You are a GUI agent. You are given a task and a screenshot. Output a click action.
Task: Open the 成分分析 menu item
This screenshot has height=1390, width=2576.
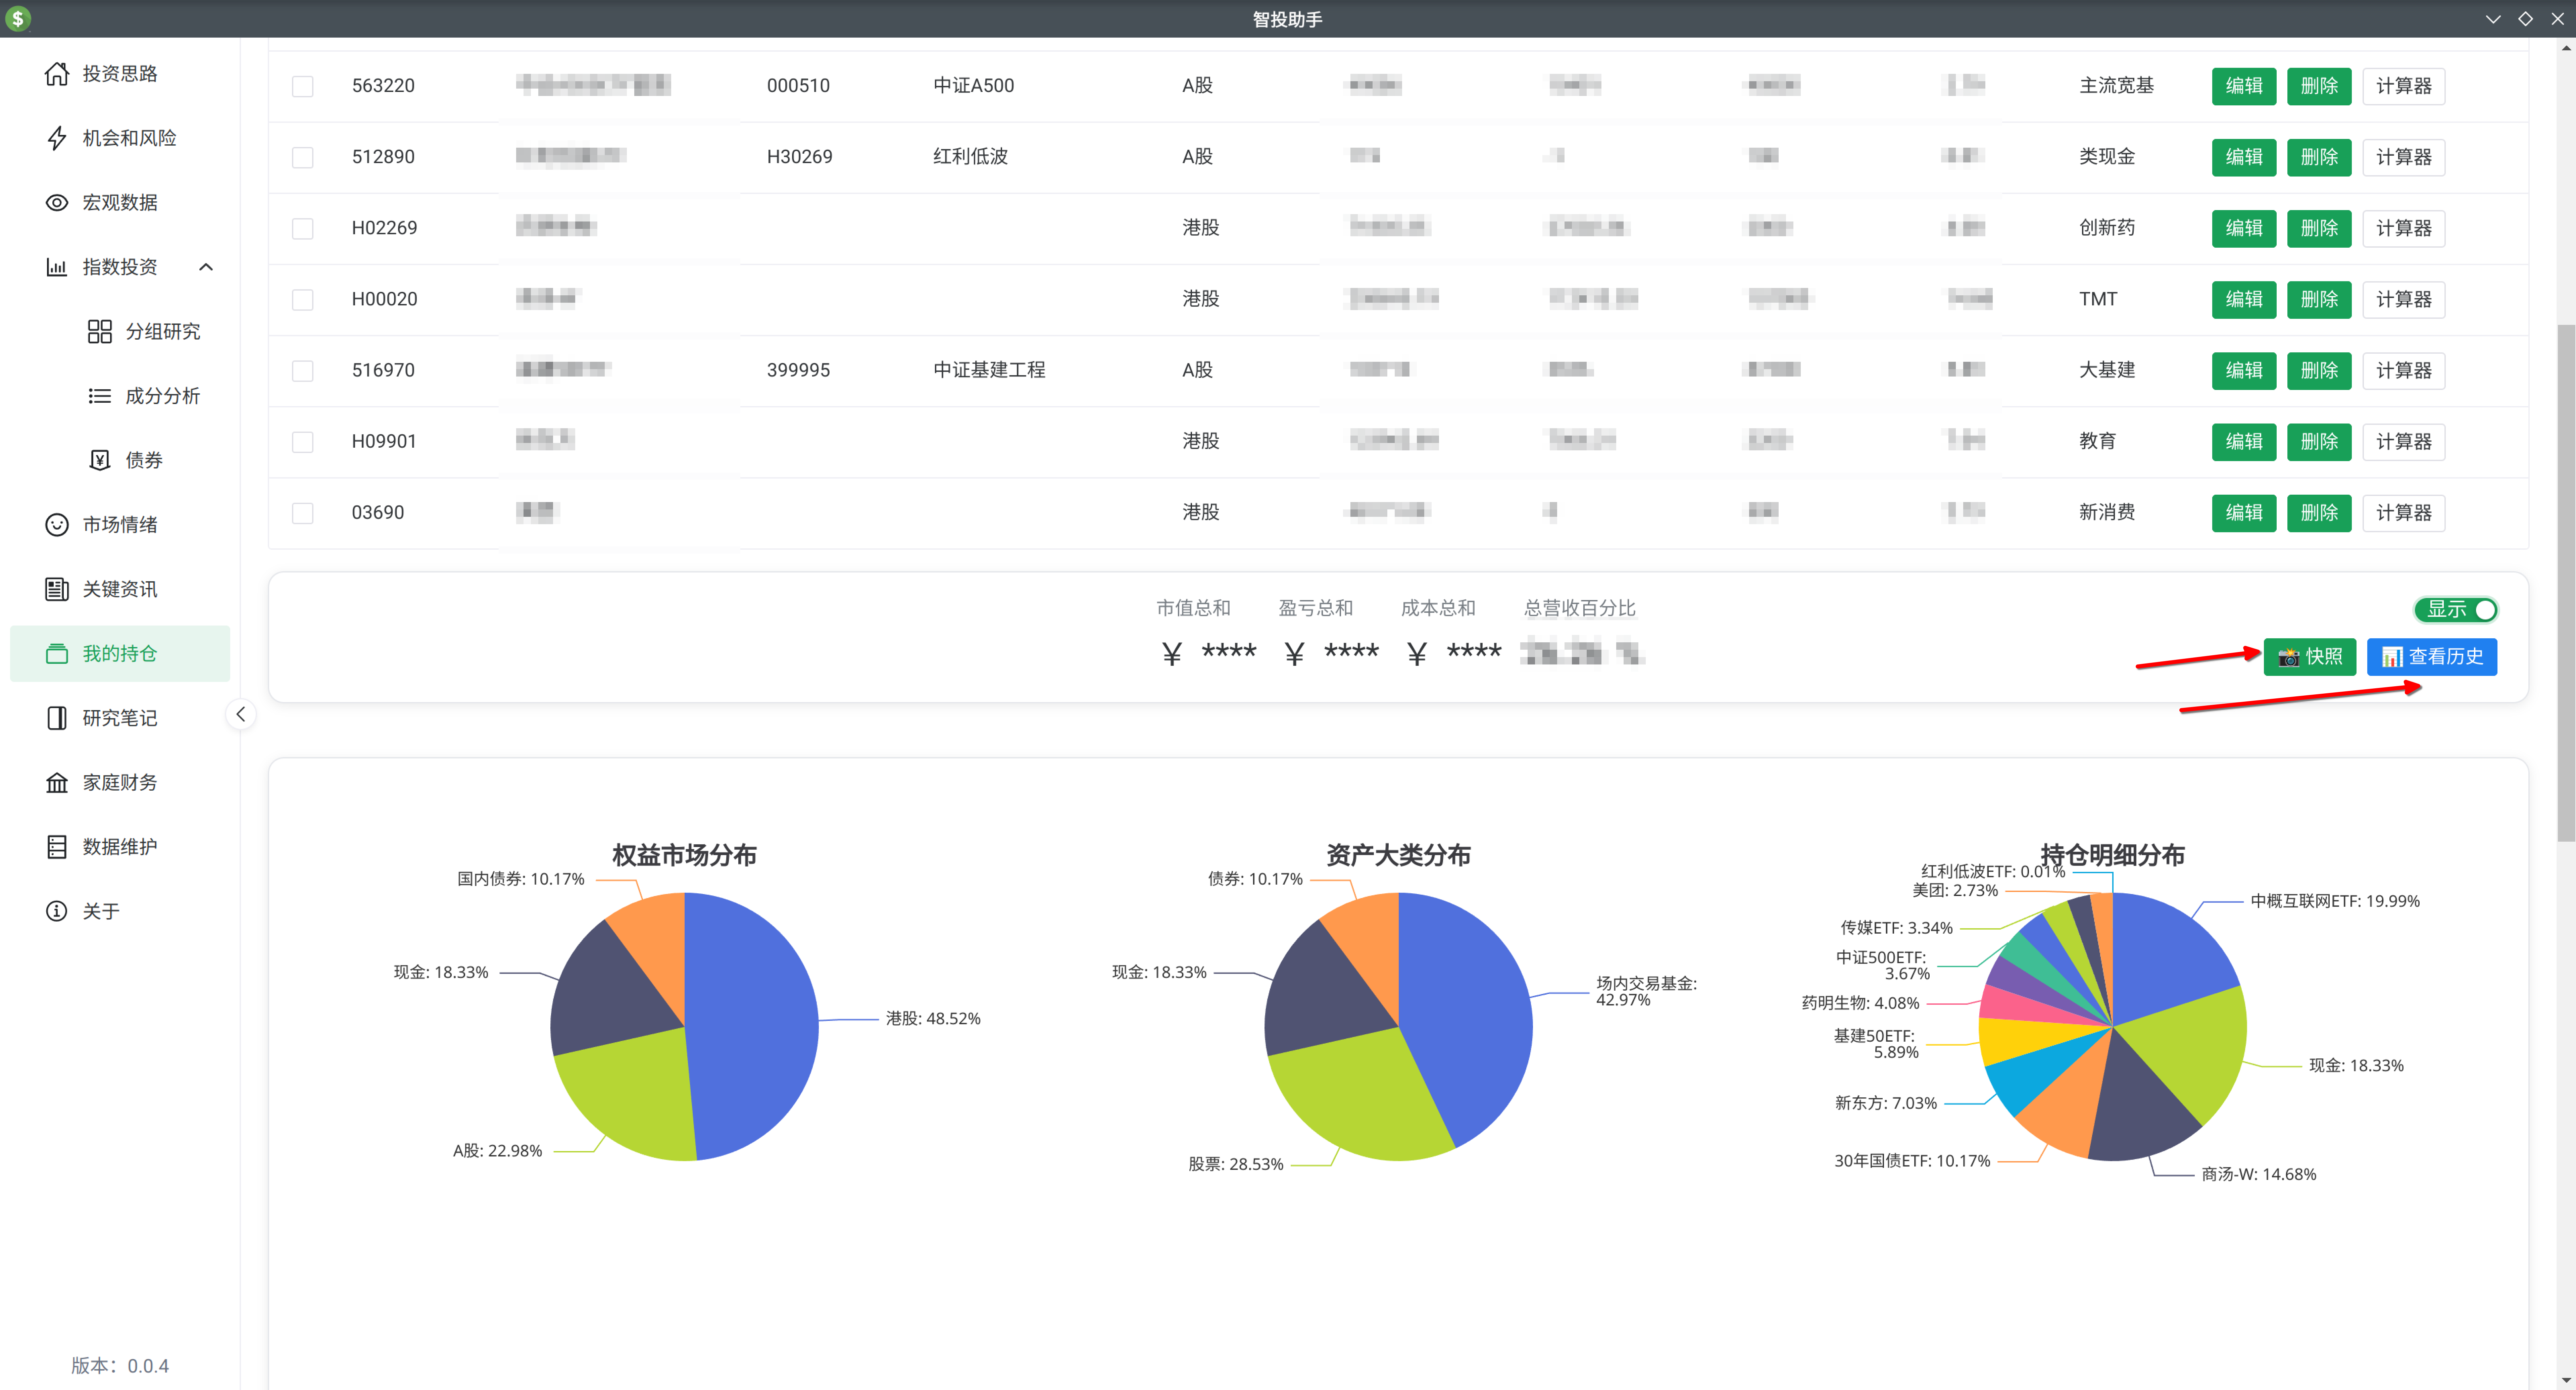point(162,396)
